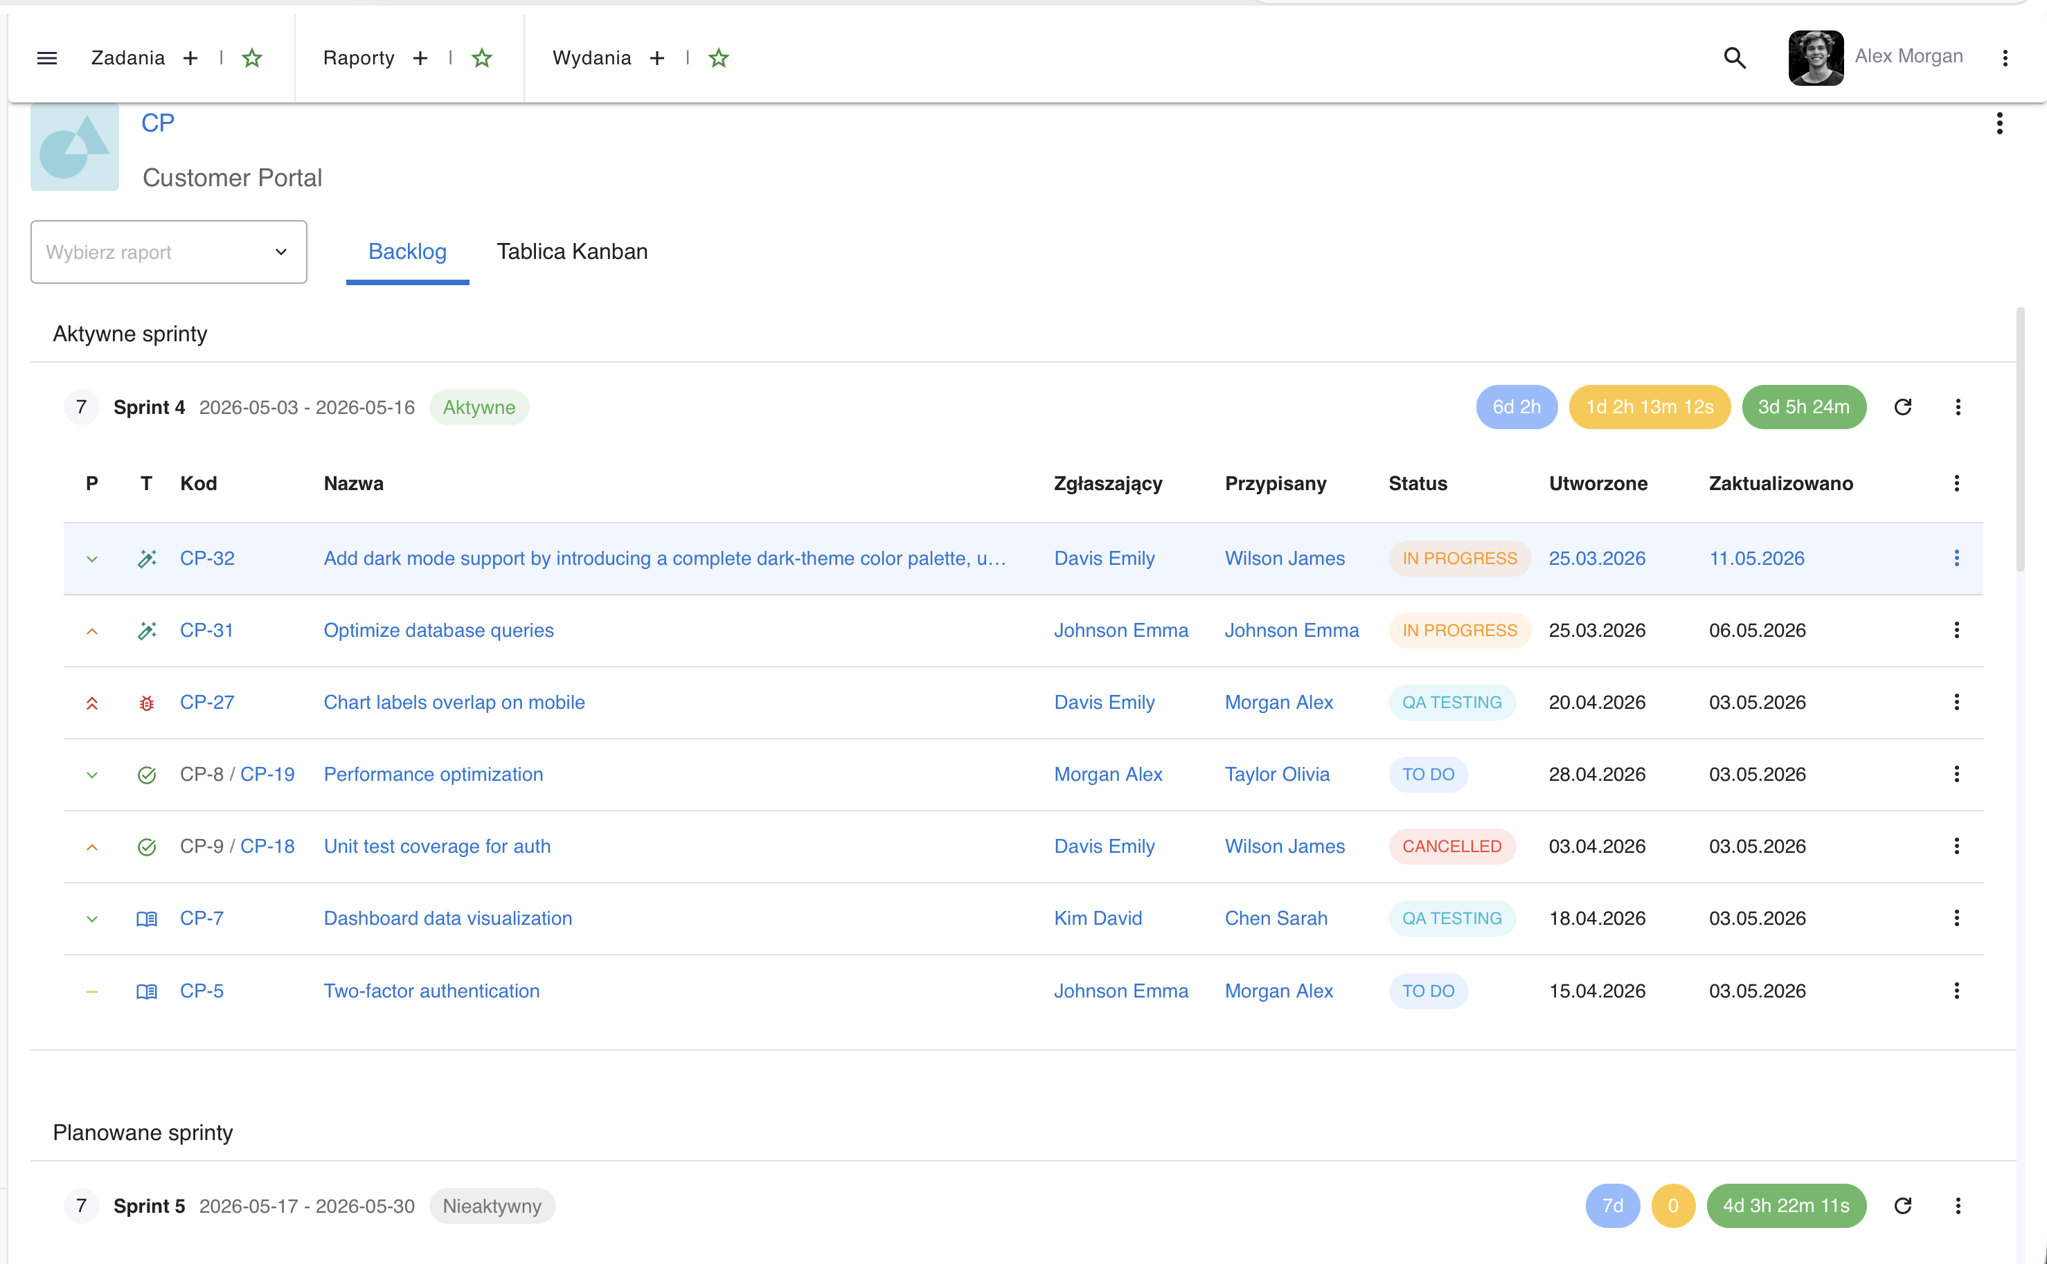
Task: Open table column options menu
Action: (x=1957, y=483)
